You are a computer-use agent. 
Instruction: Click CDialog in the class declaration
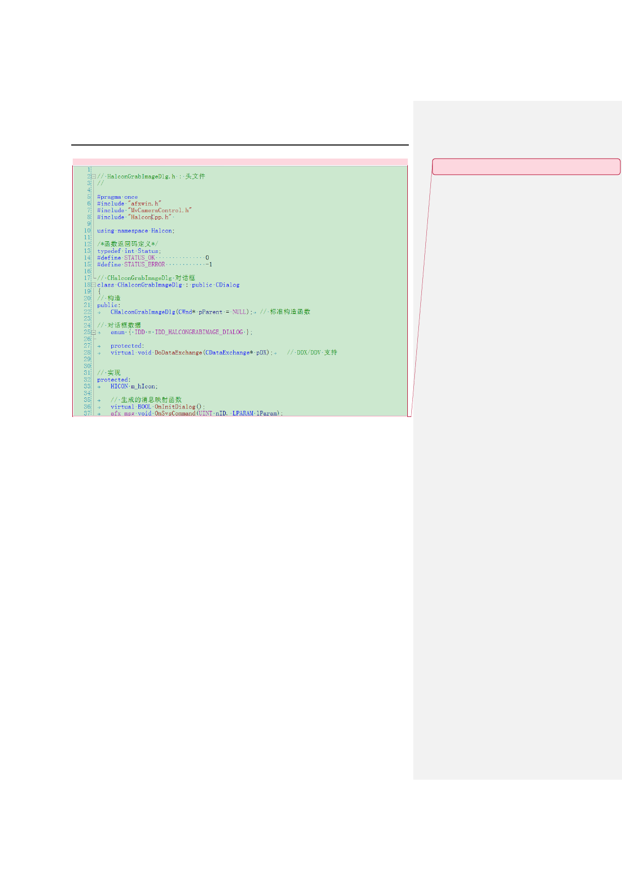point(227,285)
